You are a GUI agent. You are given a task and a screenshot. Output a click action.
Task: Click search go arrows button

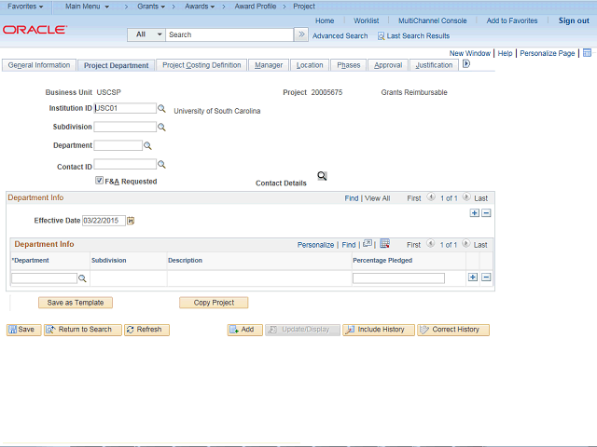301,34
